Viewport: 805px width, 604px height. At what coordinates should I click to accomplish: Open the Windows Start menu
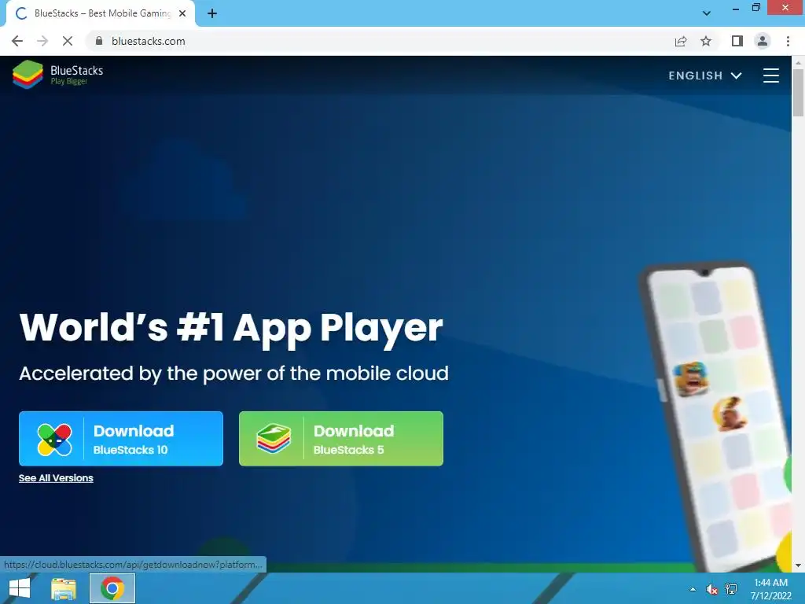(x=20, y=588)
